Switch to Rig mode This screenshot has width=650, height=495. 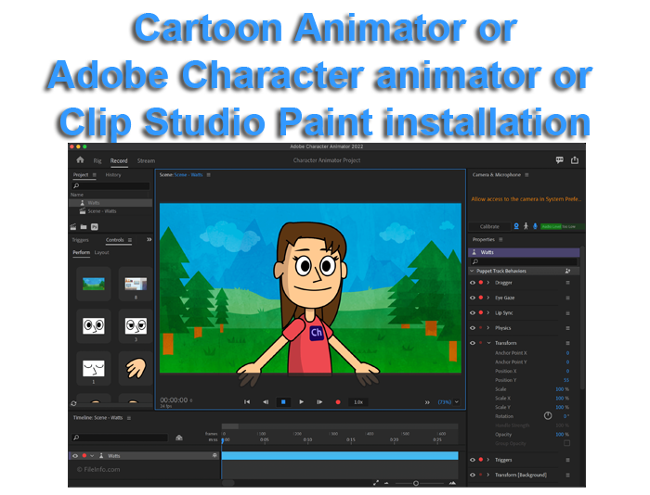pos(97,160)
